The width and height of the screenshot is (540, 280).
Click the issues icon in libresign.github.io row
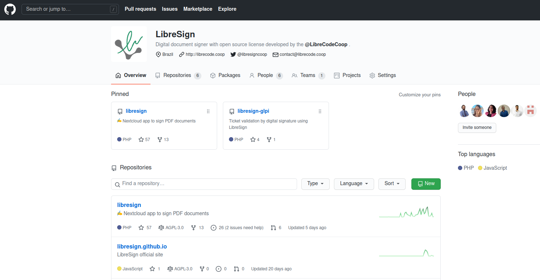pos(219,269)
